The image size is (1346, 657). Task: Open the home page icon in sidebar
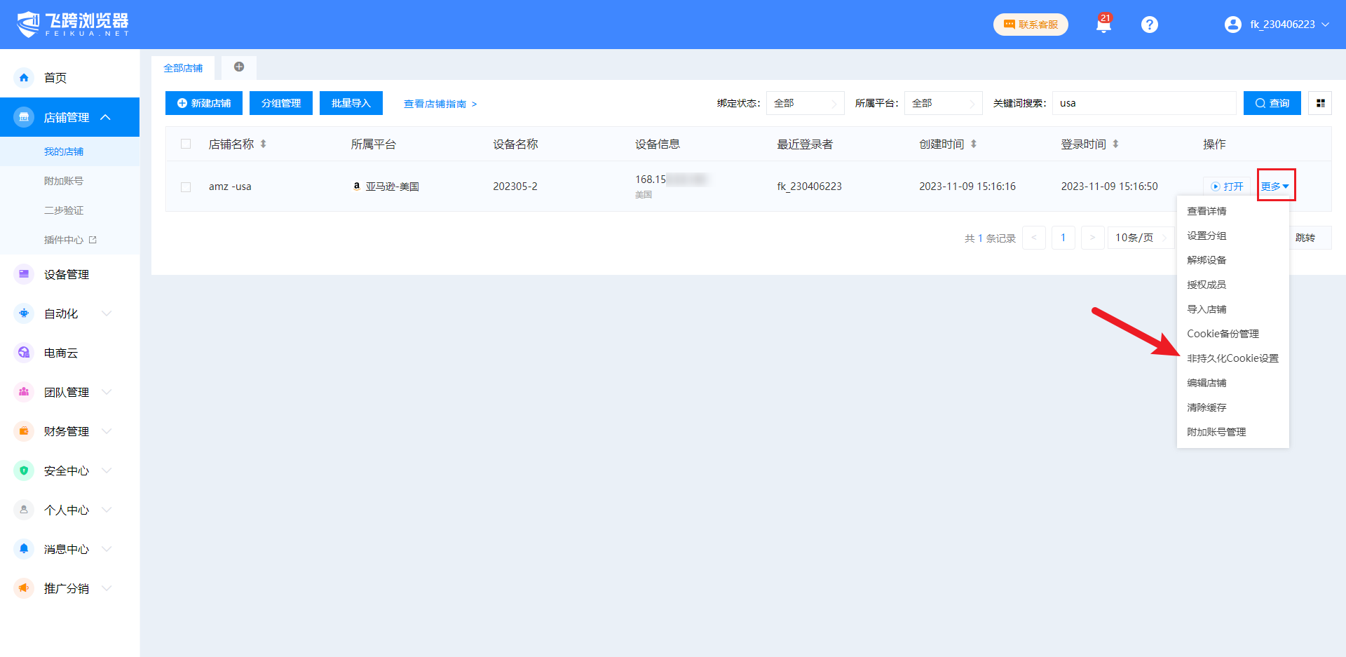pos(24,78)
